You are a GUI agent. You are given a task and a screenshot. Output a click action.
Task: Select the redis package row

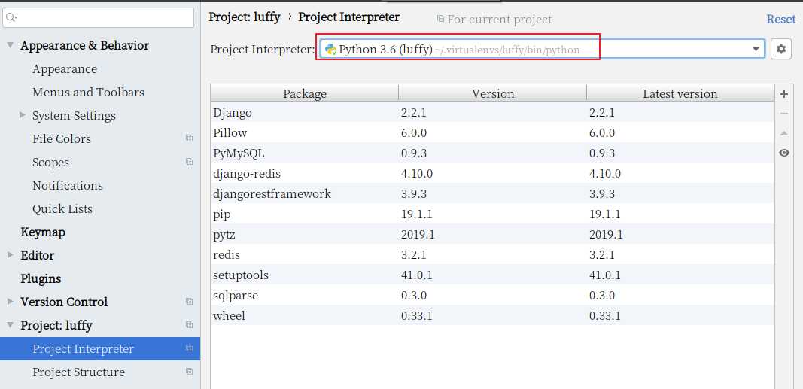(x=493, y=254)
